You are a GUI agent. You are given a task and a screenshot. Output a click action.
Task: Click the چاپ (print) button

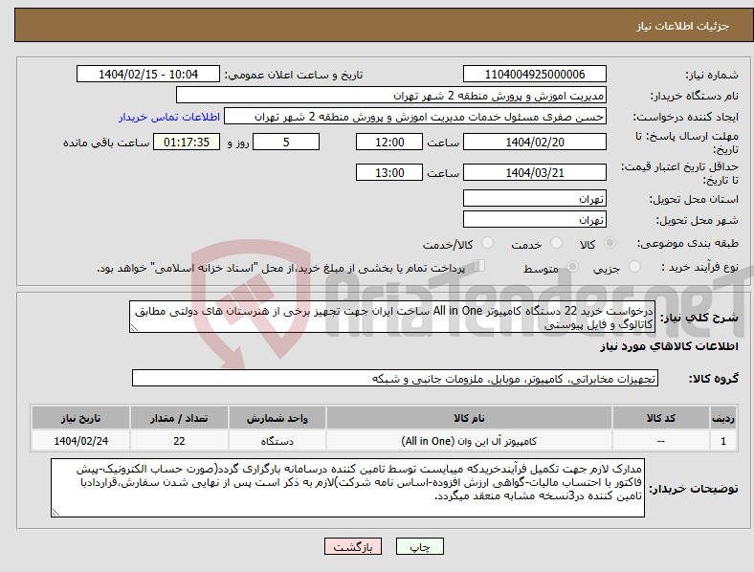tap(419, 546)
